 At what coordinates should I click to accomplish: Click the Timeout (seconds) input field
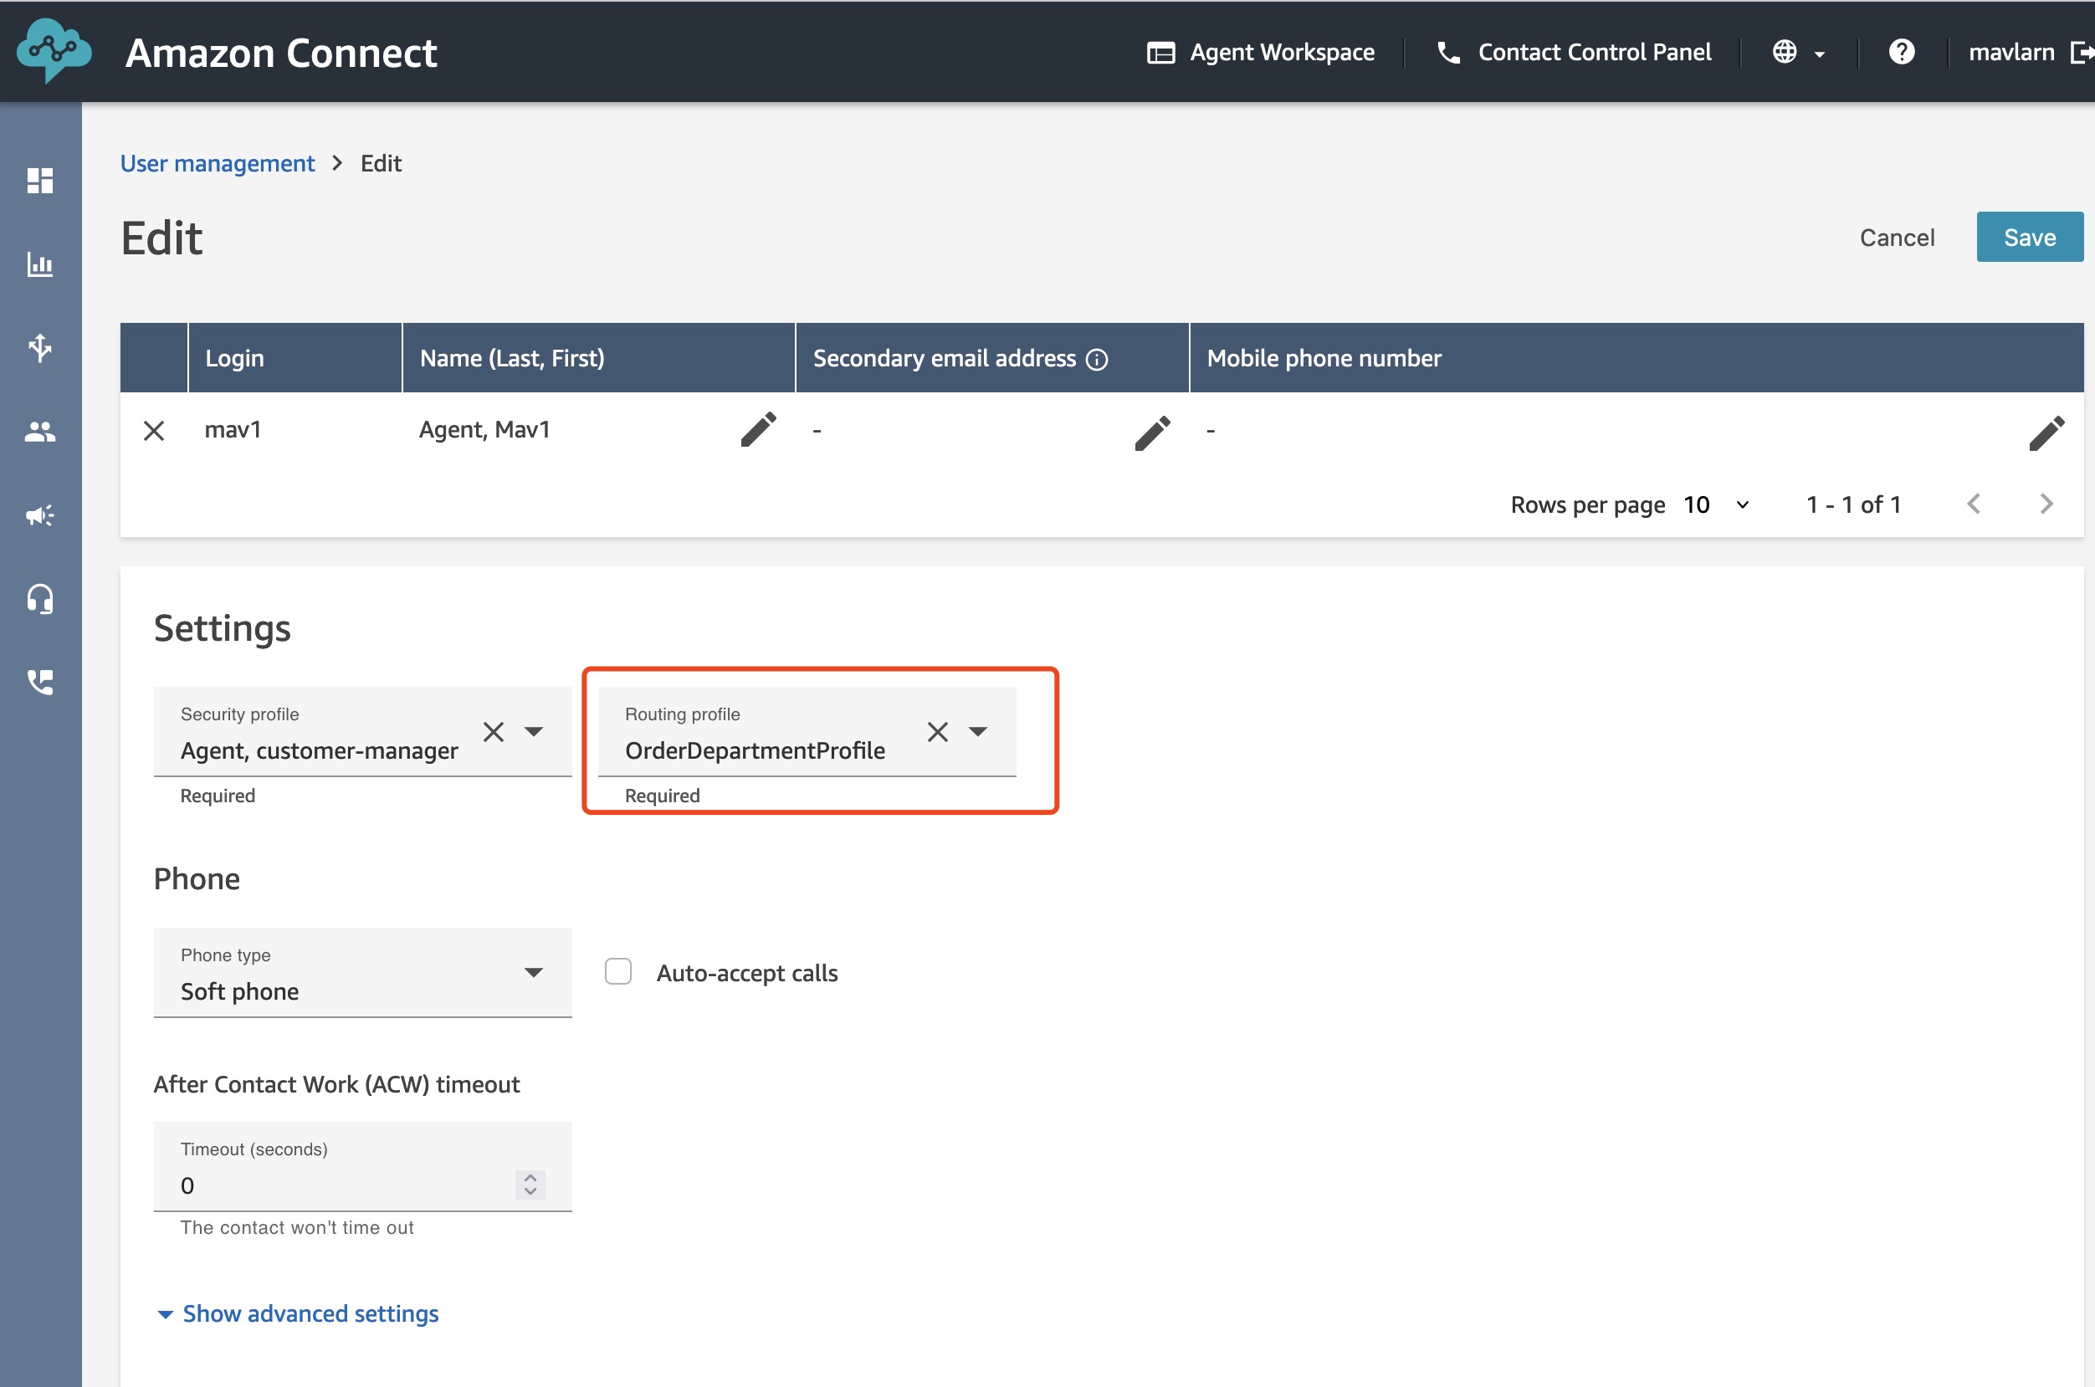pyautogui.click(x=363, y=1168)
